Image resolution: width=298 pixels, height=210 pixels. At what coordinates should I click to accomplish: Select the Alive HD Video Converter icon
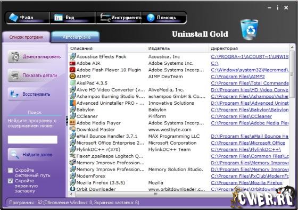pyautogui.click(x=72, y=90)
